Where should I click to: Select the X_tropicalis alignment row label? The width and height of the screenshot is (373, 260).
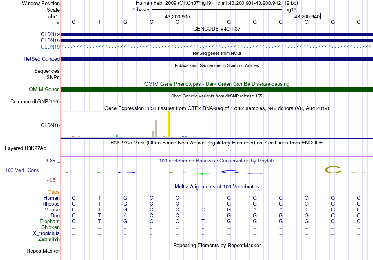pyautogui.click(x=46, y=233)
